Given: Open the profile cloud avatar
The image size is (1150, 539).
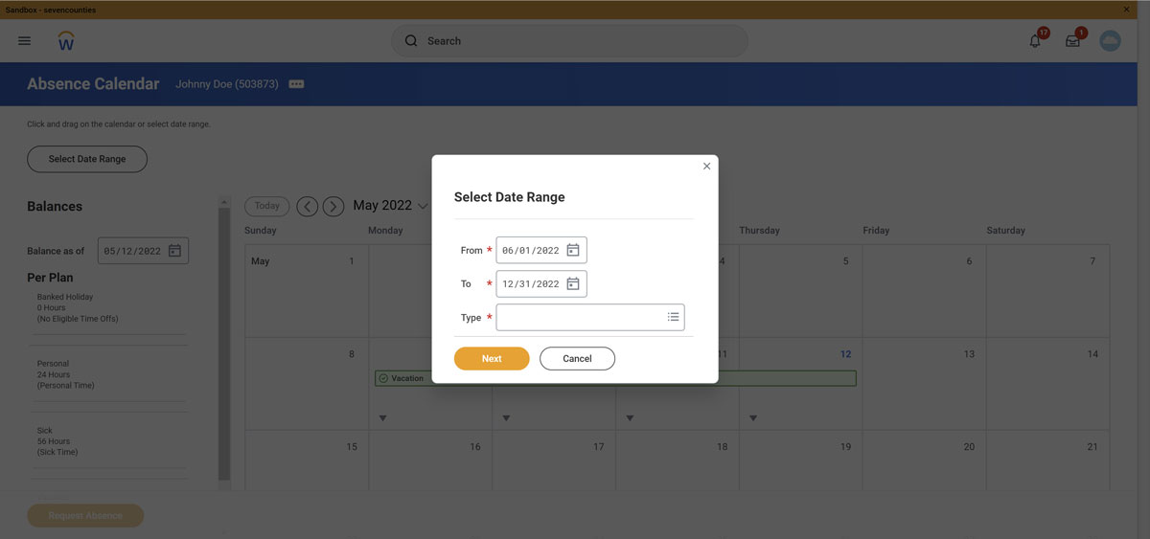Looking at the screenshot, I should (x=1110, y=41).
